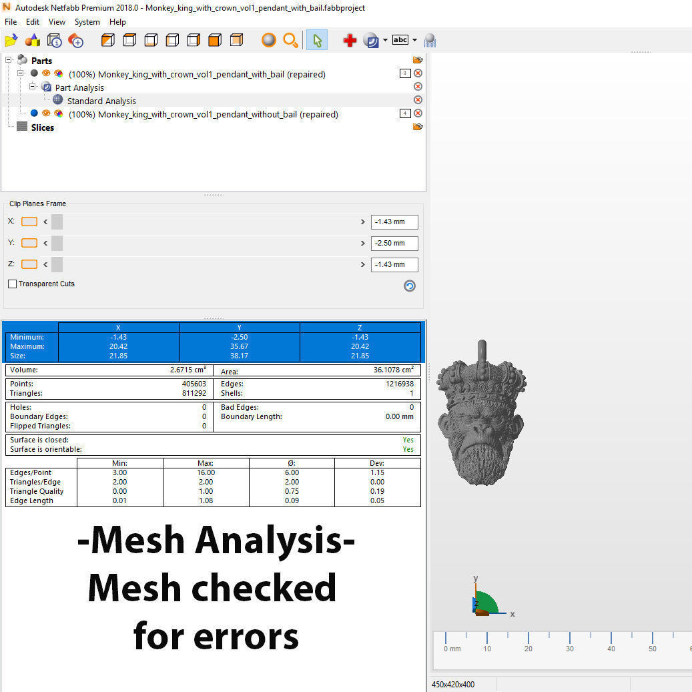The height and width of the screenshot is (692, 692).
Task: Toggle the Y clip plane button
Action: tap(29, 243)
